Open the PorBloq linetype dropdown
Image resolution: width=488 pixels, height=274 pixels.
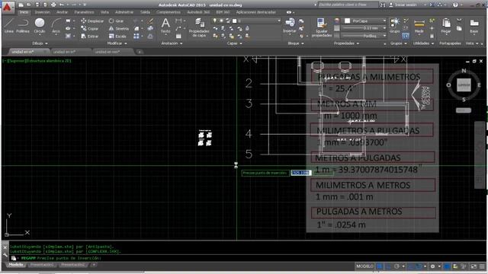click(x=364, y=36)
